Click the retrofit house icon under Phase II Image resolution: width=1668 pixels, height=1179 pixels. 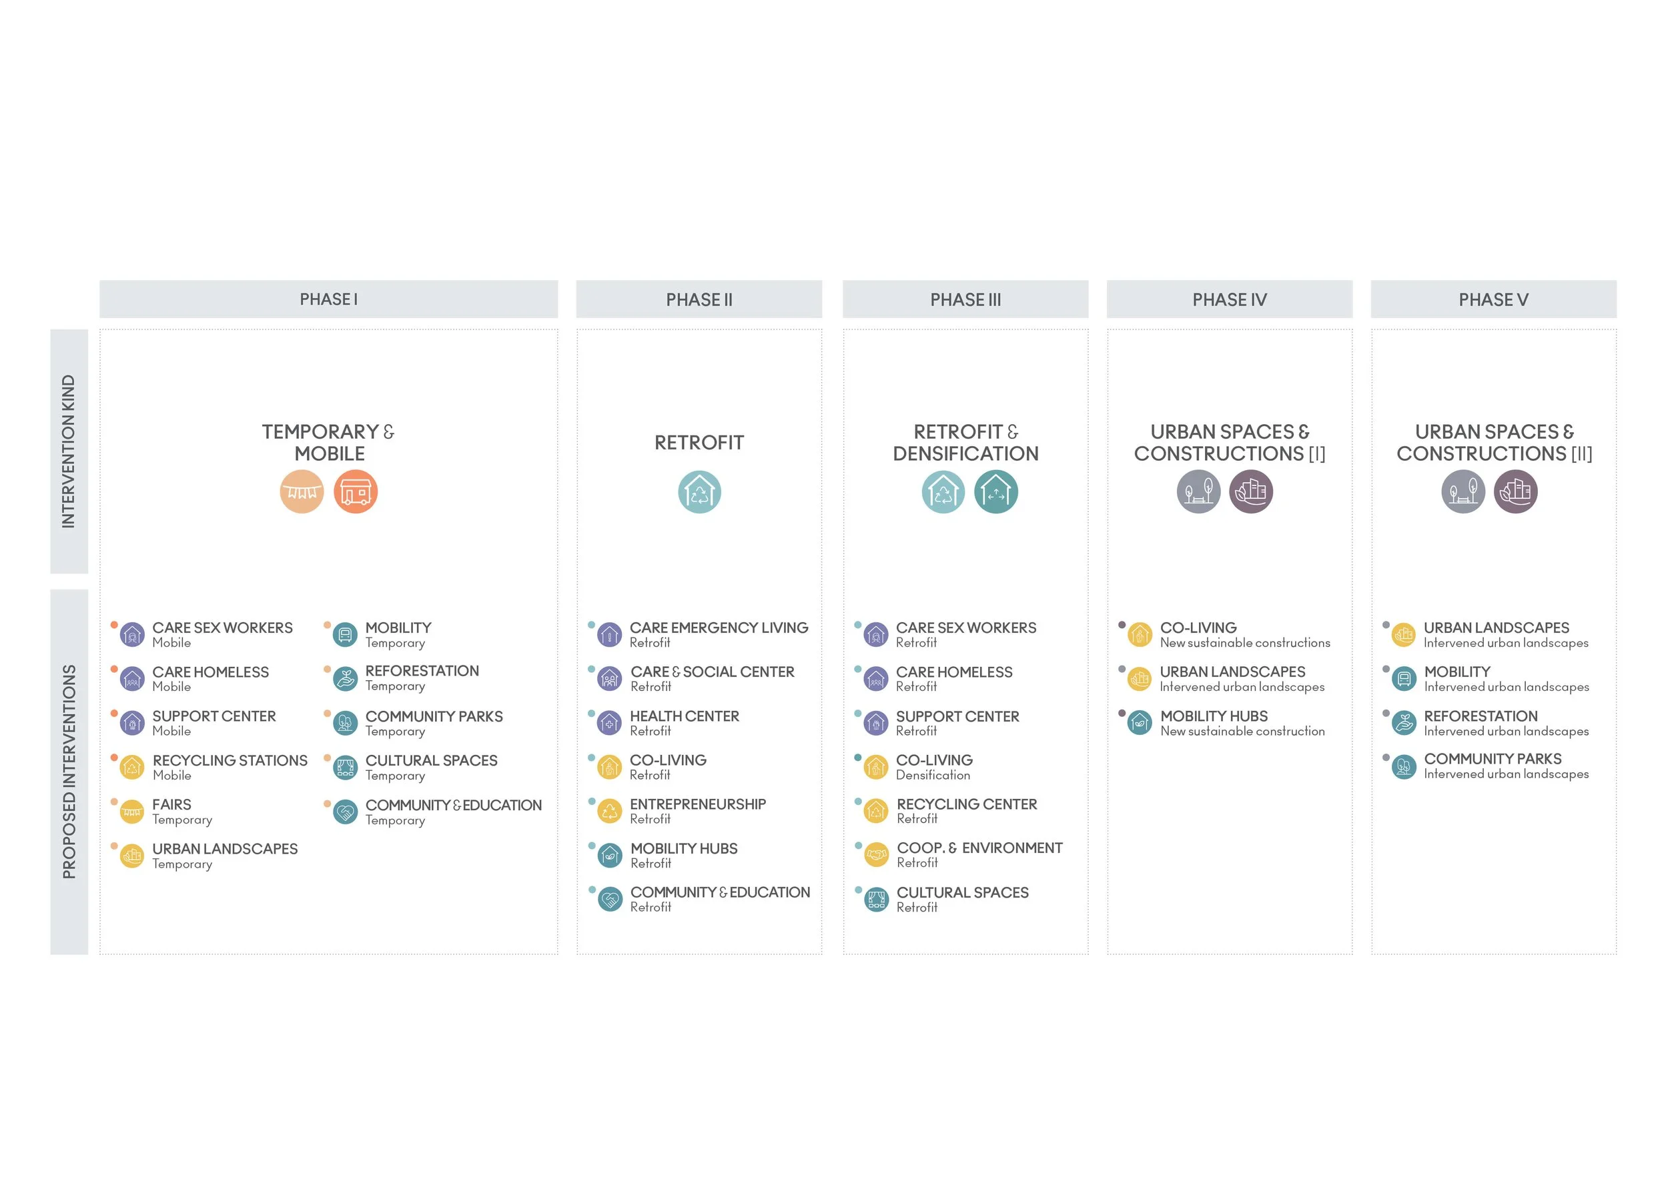[699, 491]
